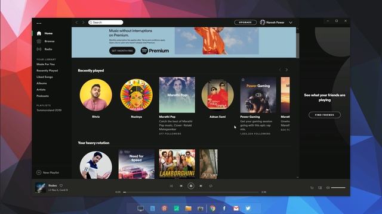The height and width of the screenshot is (214, 382).
Task: Open the red store icon in dock
Action: click(x=165, y=208)
